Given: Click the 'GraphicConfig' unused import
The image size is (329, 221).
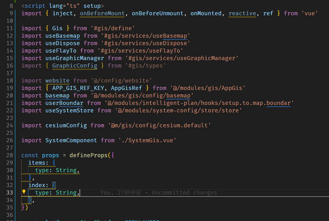Looking at the screenshot, I should click(x=75, y=66).
